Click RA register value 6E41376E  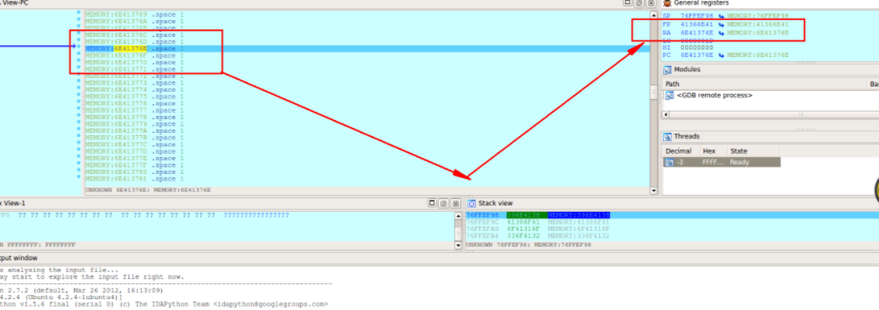(697, 33)
